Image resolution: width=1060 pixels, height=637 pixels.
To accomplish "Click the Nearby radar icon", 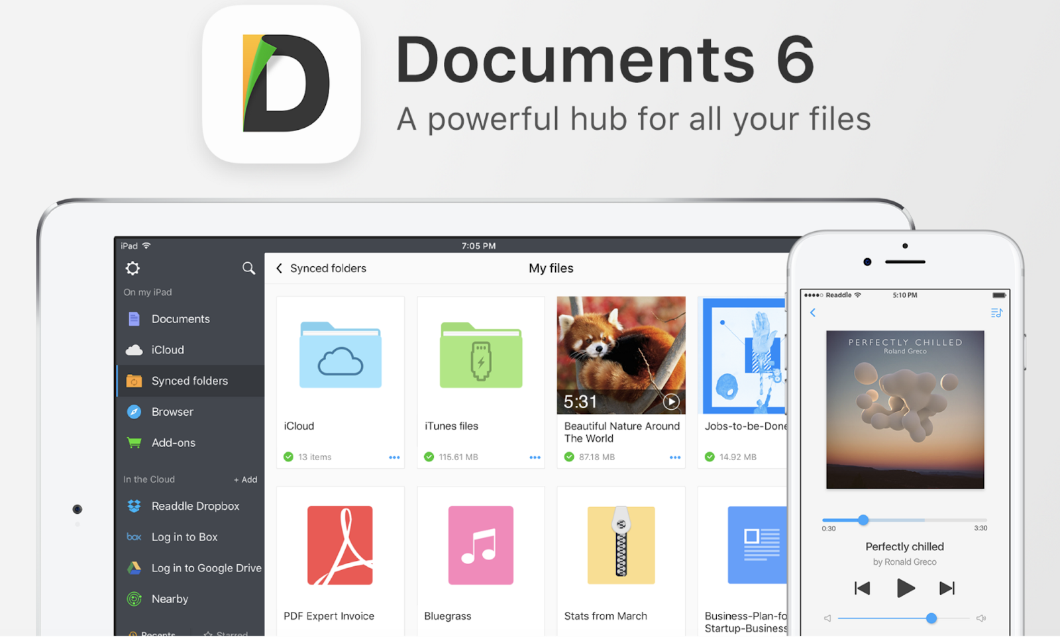I will click(x=134, y=599).
